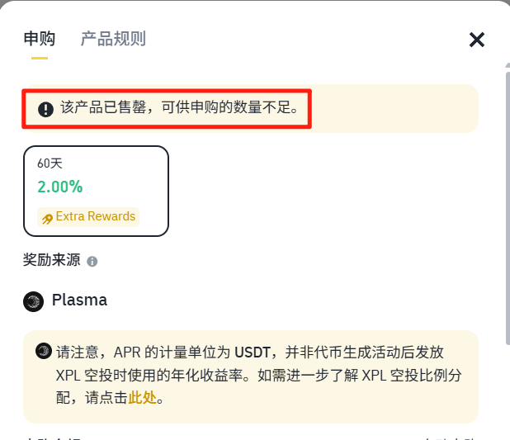The height and width of the screenshot is (440, 510).
Task: Switch to the 申购 tab
Action: click(x=40, y=39)
